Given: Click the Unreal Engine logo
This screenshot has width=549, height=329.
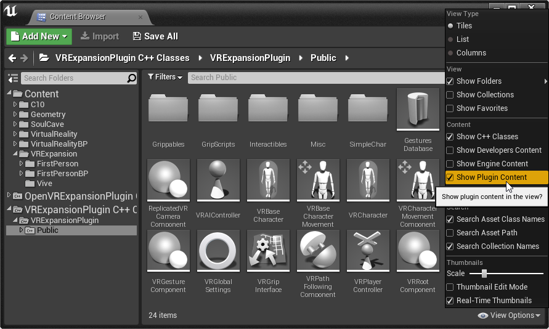Looking at the screenshot, I should pos(10,10).
